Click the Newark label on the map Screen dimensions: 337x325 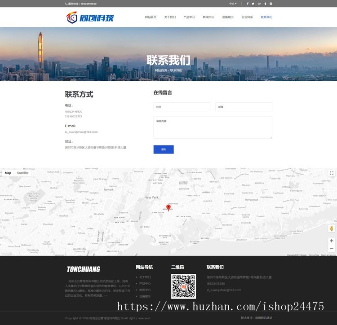click(x=109, y=190)
